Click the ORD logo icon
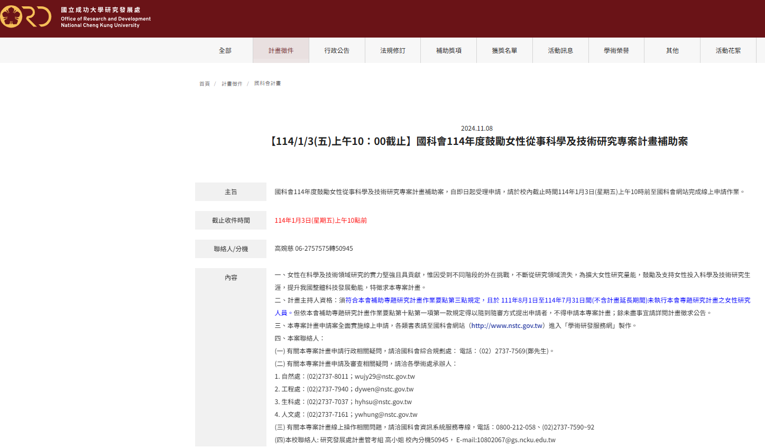This screenshot has height=448, width=765. pos(25,17)
